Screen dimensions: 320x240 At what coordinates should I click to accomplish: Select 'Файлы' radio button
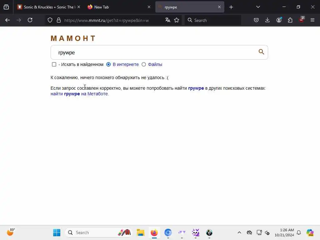(x=144, y=64)
